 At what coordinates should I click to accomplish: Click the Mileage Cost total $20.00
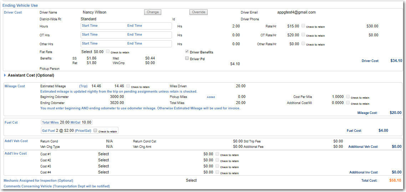[x=395, y=113]
